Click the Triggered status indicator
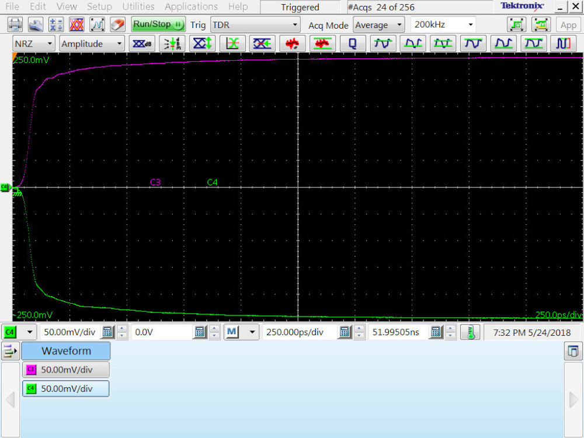 [300, 7]
